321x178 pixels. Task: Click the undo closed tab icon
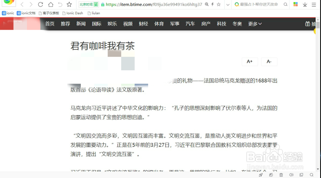click(x=60, y=4)
